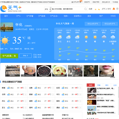Click the 星期一 sunny forecast icon
Viewport: 119px width, 119px height.
(86, 37)
